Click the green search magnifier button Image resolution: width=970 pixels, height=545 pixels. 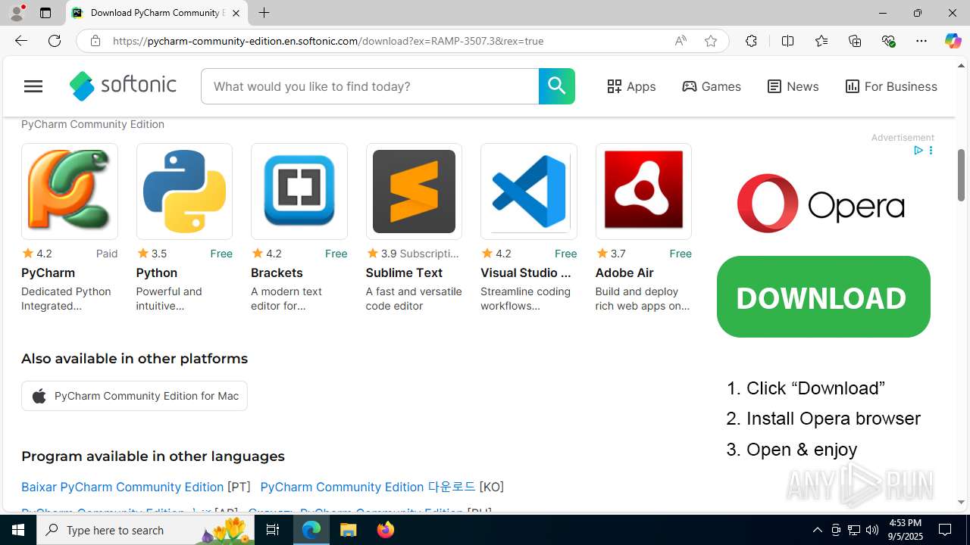(556, 86)
